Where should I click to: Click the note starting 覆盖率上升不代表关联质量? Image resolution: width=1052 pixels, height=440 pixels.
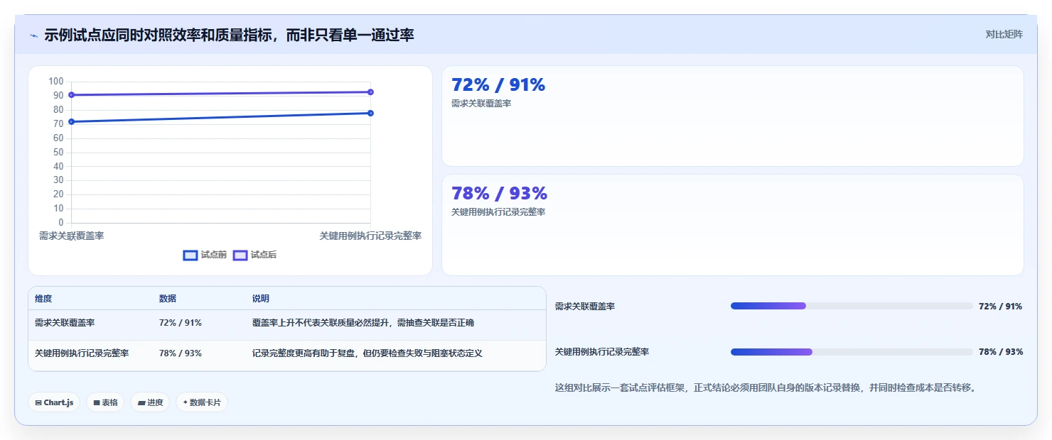[x=363, y=323]
